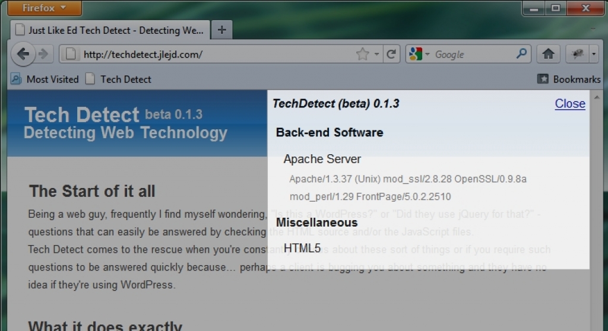Image resolution: width=608 pixels, height=331 pixels.
Task: Open a new tab with the plus button
Action: pyautogui.click(x=222, y=30)
